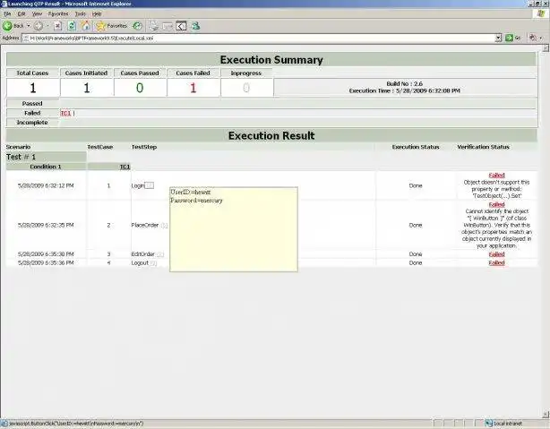Click the Cases Passed count value

tap(140, 88)
